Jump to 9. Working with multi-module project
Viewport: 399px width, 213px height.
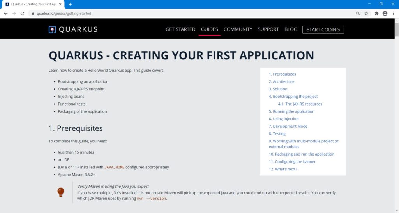[x=304, y=144]
